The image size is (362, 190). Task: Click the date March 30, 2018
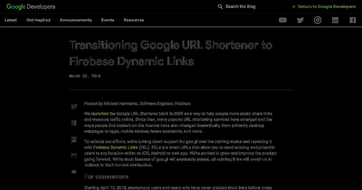[85, 76]
